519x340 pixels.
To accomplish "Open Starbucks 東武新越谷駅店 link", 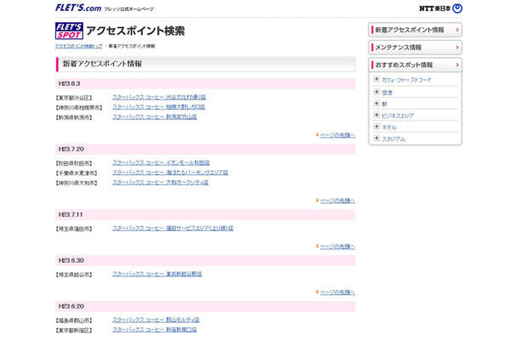I will tap(157, 275).
